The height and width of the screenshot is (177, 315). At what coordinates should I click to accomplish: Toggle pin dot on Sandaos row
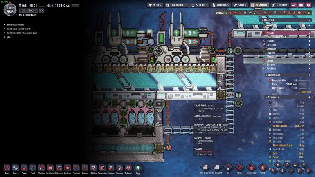[x=309, y=69]
